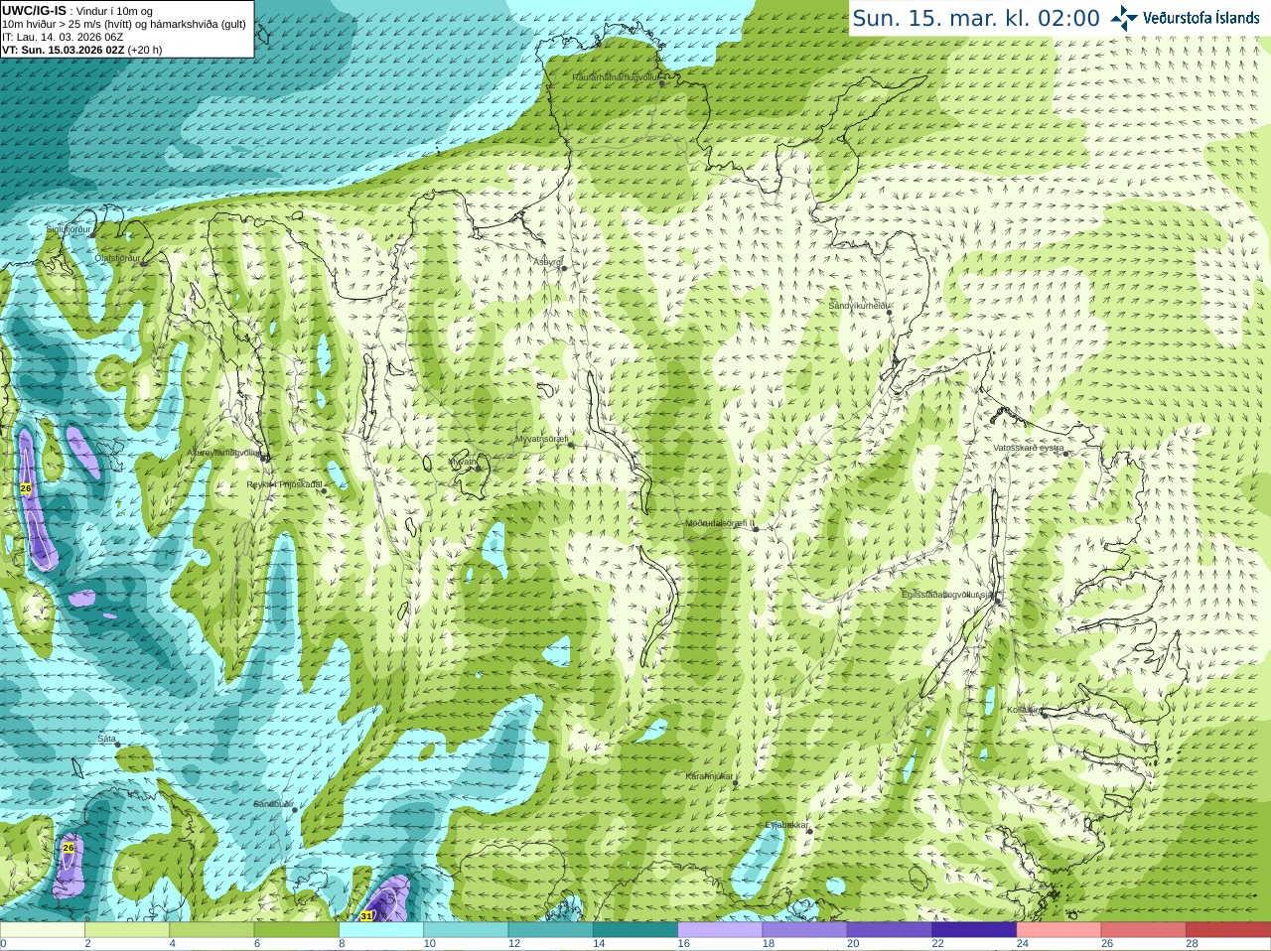
Task: Click the Ásbyrgi station label
Action: (546, 262)
